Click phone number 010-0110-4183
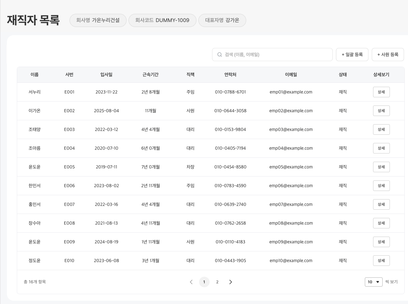The width and height of the screenshot is (408, 304). pyautogui.click(x=230, y=242)
